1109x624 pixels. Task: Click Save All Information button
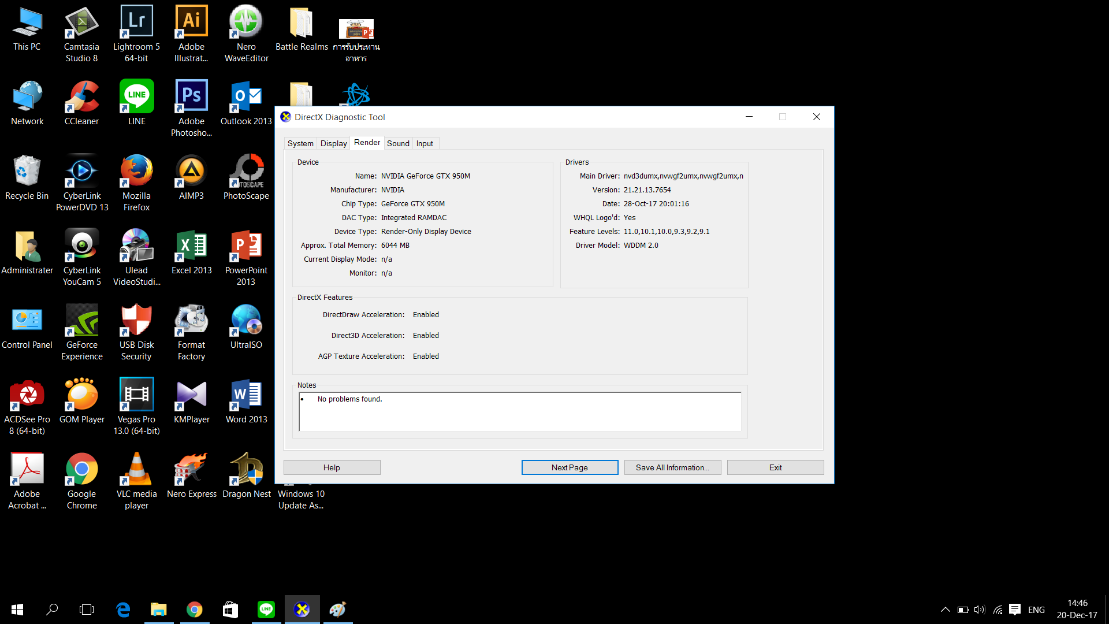[672, 467]
